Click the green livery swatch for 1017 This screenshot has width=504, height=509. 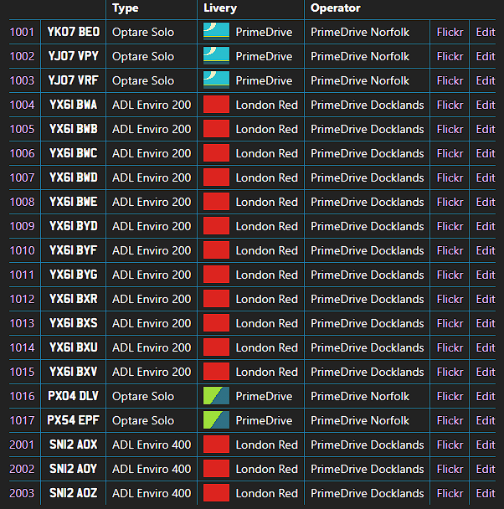coord(216,420)
